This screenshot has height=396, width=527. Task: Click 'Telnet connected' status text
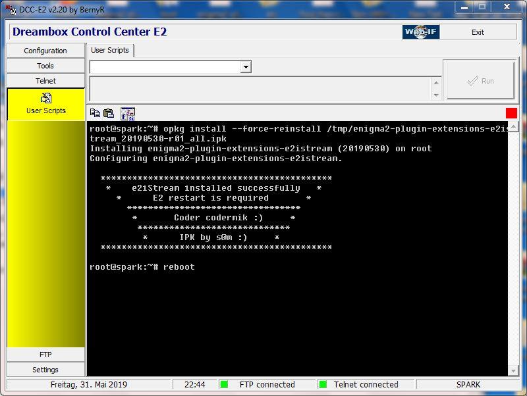point(366,385)
